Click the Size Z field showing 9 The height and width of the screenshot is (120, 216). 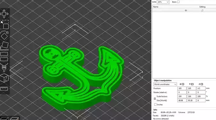coord(201,100)
